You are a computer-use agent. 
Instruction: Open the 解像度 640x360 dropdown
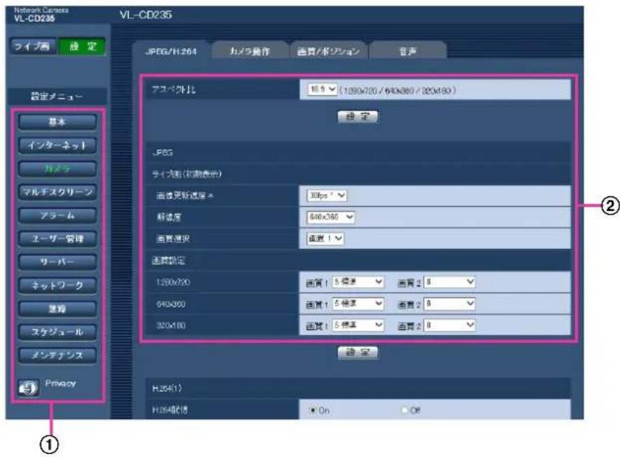click(331, 217)
